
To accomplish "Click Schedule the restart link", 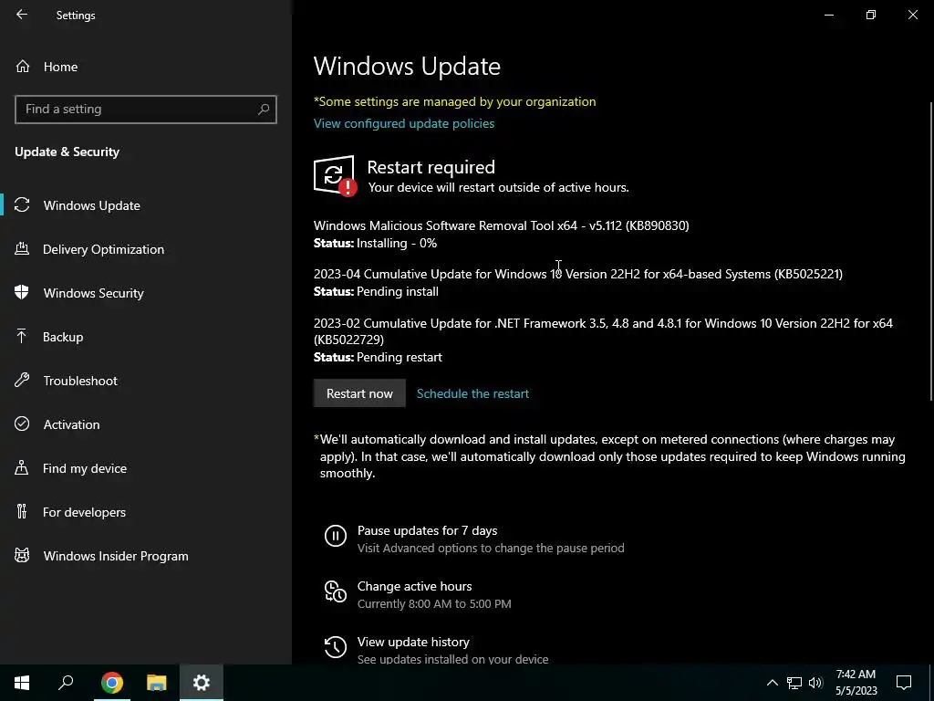I will point(472,393).
